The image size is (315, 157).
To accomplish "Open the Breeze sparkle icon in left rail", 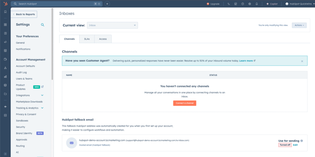I will (x=6, y=106).
